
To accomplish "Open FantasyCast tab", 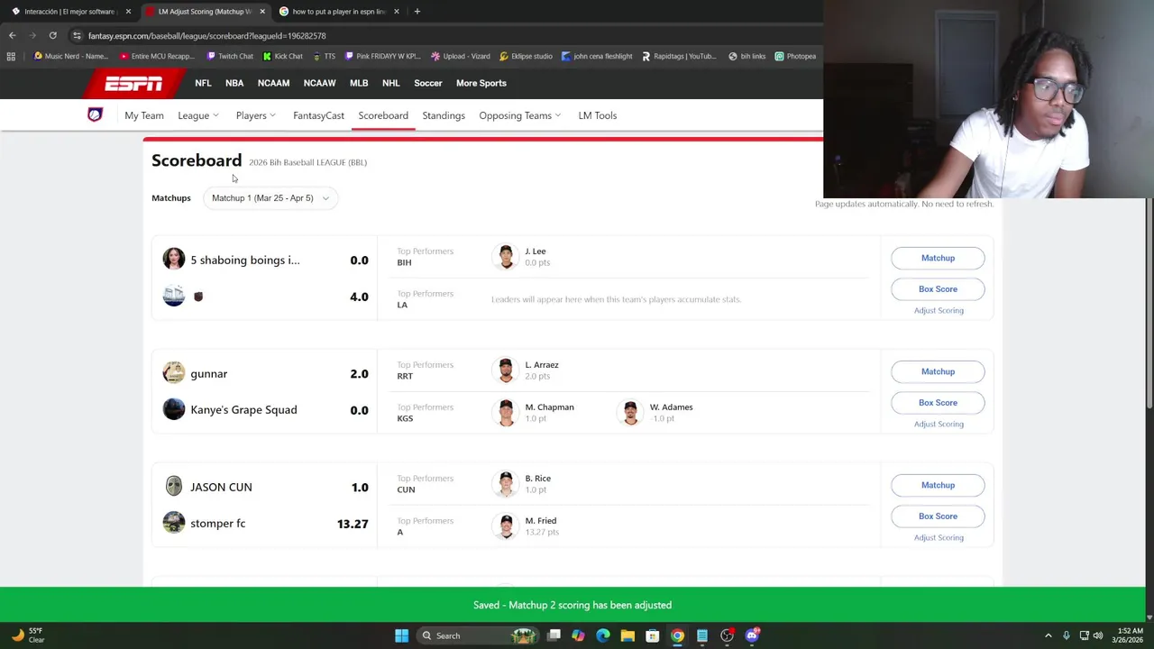I will (x=318, y=115).
